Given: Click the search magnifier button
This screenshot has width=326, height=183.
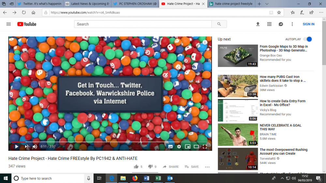Looking at the screenshot, I should (x=219, y=24).
